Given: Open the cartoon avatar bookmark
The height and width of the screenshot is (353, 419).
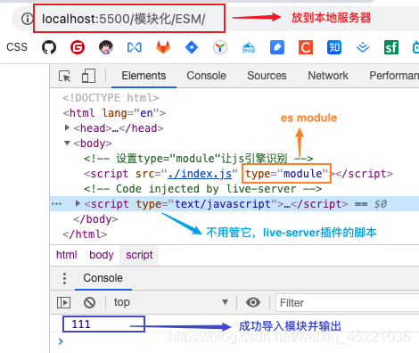Looking at the screenshot, I should tap(106, 47).
